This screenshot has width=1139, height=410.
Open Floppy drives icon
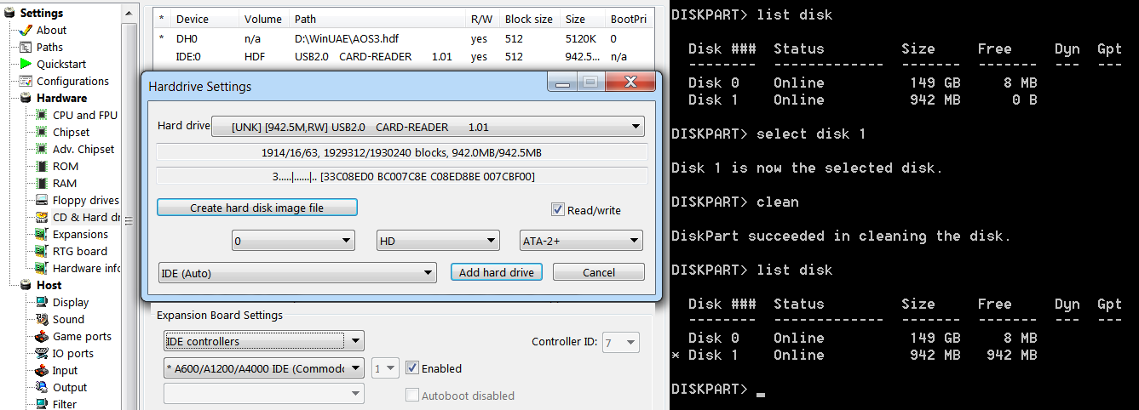(x=41, y=200)
